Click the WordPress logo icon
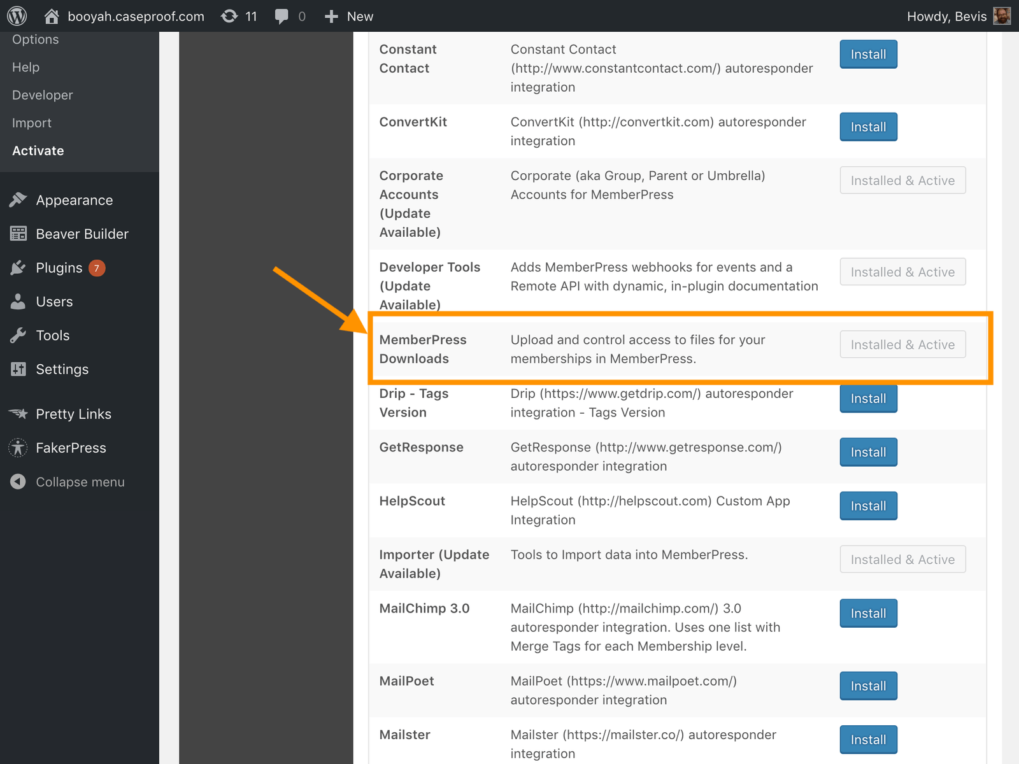 tap(17, 16)
